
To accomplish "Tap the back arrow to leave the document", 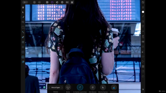I will pos(25,2).
